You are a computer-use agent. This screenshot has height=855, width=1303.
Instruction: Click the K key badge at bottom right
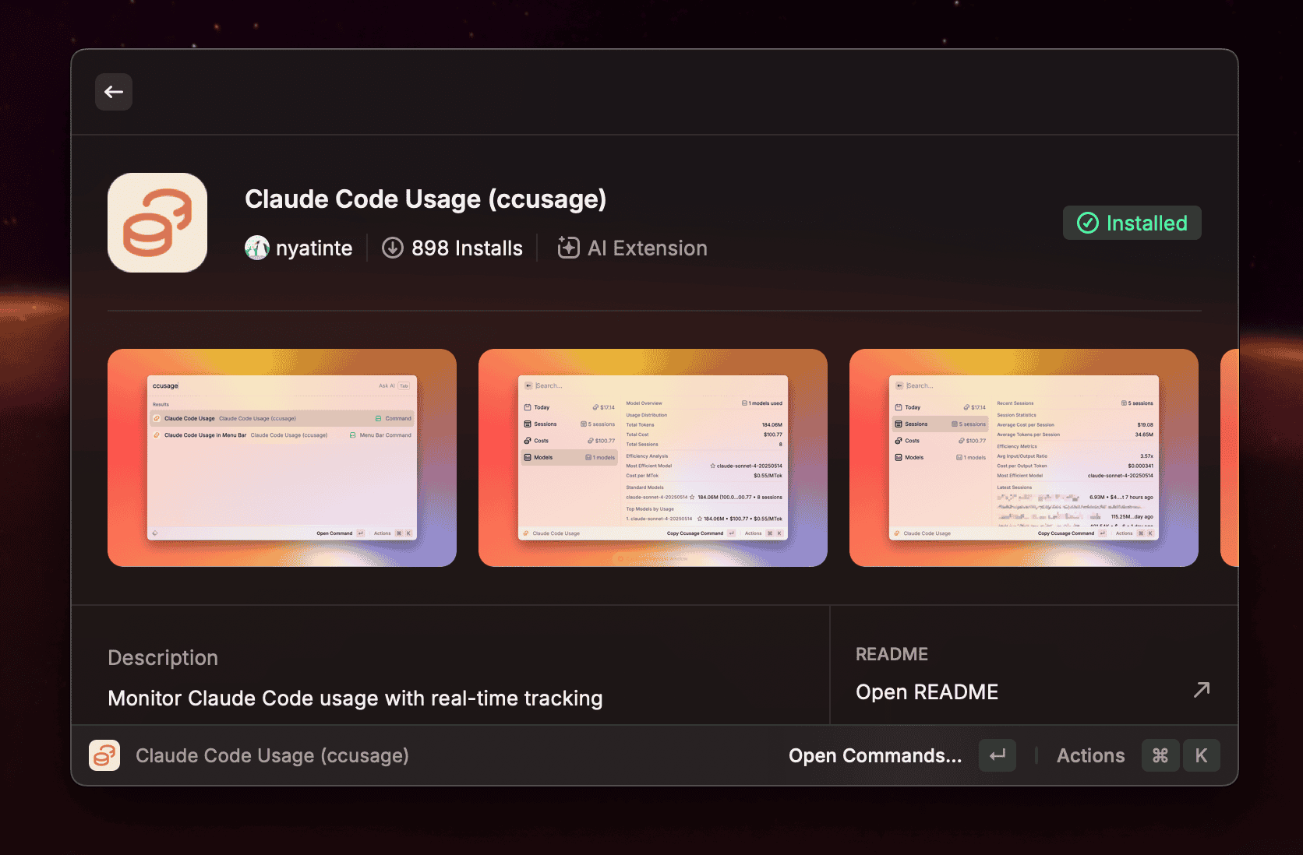[x=1201, y=755]
